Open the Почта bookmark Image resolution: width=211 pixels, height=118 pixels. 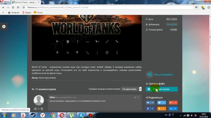pyautogui.click(x=38, y=12)
